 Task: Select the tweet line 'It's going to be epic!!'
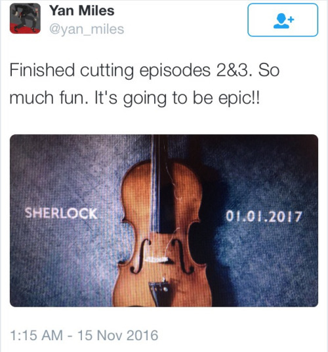pyautogui.click(x=177, y=98)
